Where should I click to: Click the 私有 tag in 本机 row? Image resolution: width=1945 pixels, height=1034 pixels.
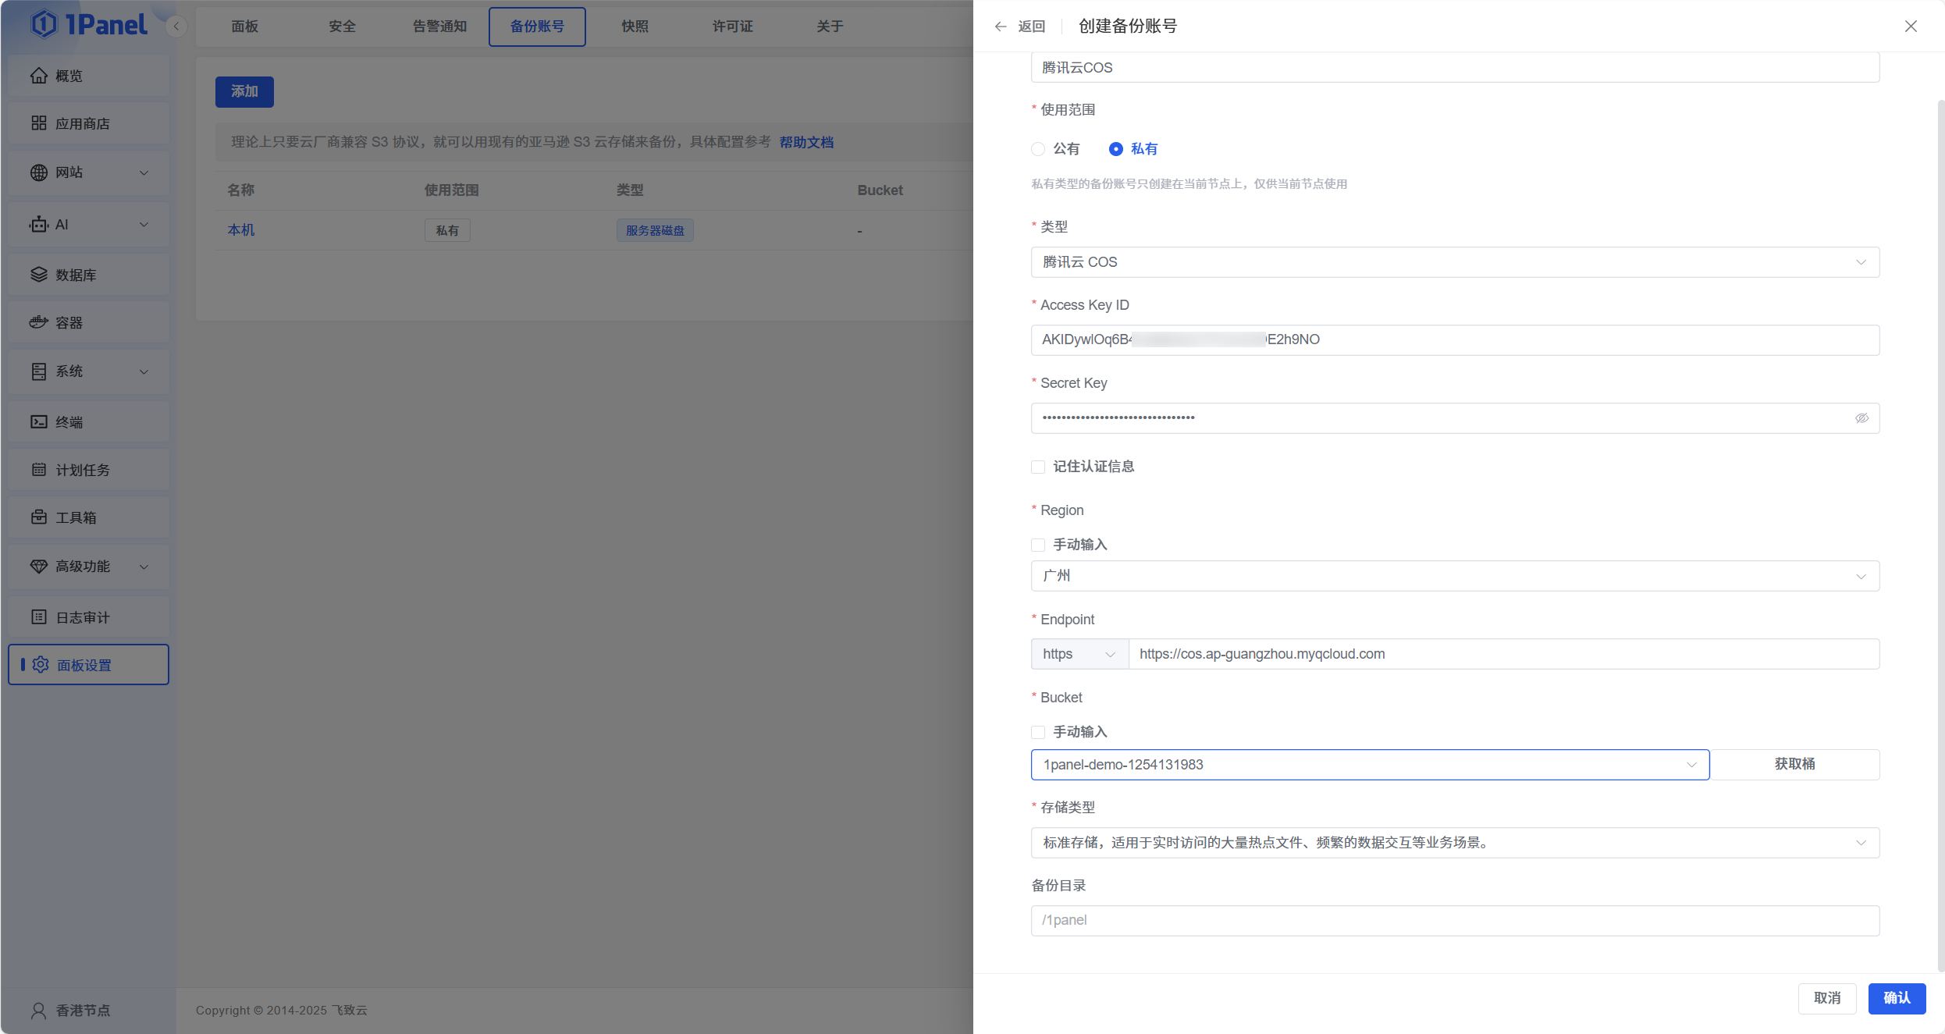pyautogui.click(x=447, y=230)
